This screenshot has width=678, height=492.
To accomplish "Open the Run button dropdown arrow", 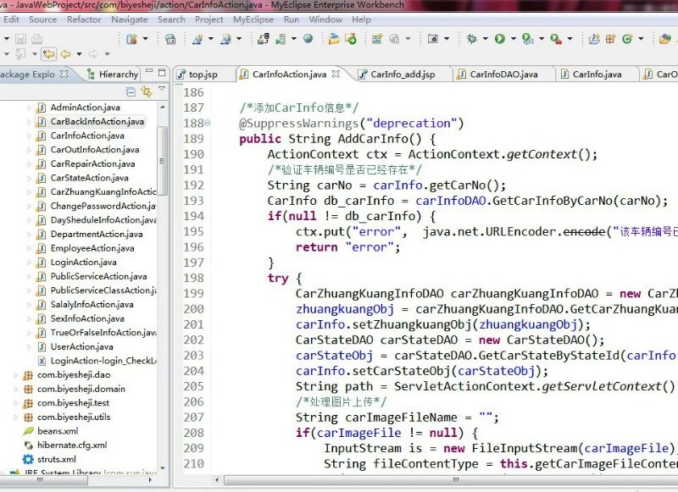I will (x=514, y=39).
